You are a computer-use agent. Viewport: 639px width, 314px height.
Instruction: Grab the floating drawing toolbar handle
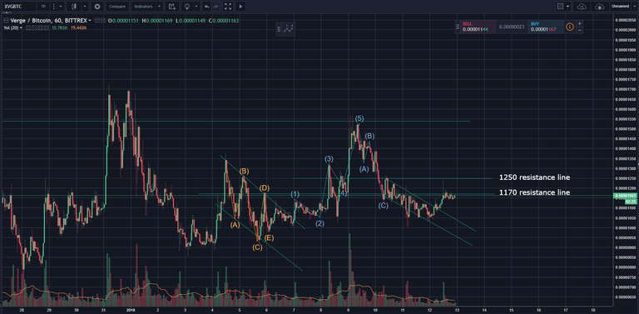click(280, 28)
